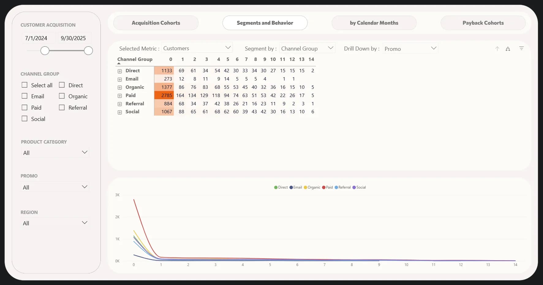This screenshot has width=543, height=285.
Task: Click the drill up arrow icon
Action: click(x=497, y=49)
